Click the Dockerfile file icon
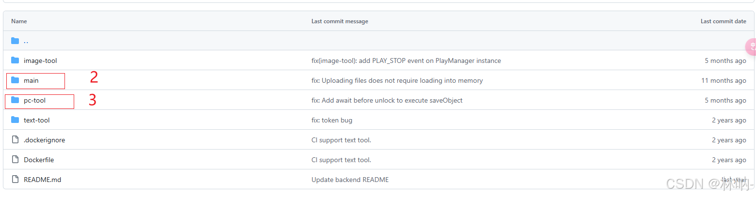Viewport: 756px width, 197px height. point(15,160)
